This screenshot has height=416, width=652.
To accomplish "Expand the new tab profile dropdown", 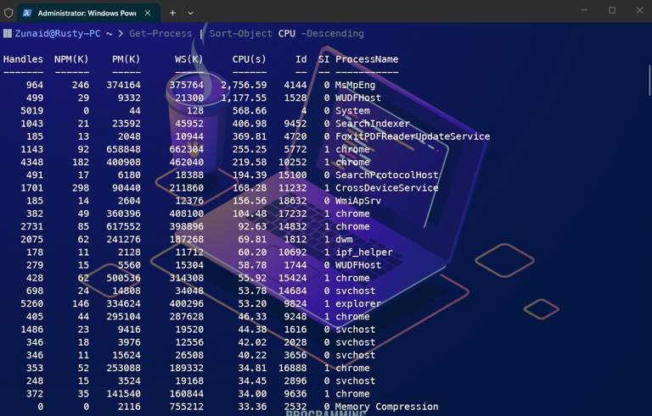I will point(190,13).
